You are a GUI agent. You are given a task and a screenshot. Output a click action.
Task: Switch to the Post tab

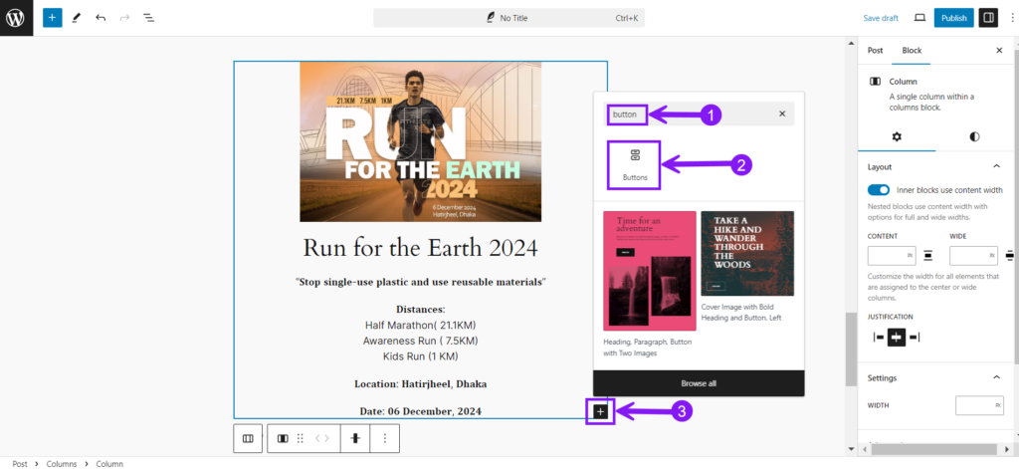pos(876,50)
